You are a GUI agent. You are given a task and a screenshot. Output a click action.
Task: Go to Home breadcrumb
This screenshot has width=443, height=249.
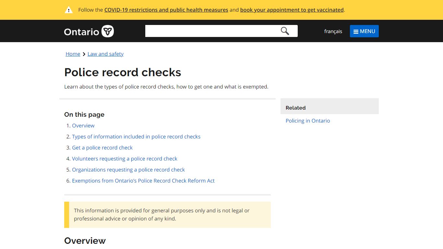click(x=73, y=54)
